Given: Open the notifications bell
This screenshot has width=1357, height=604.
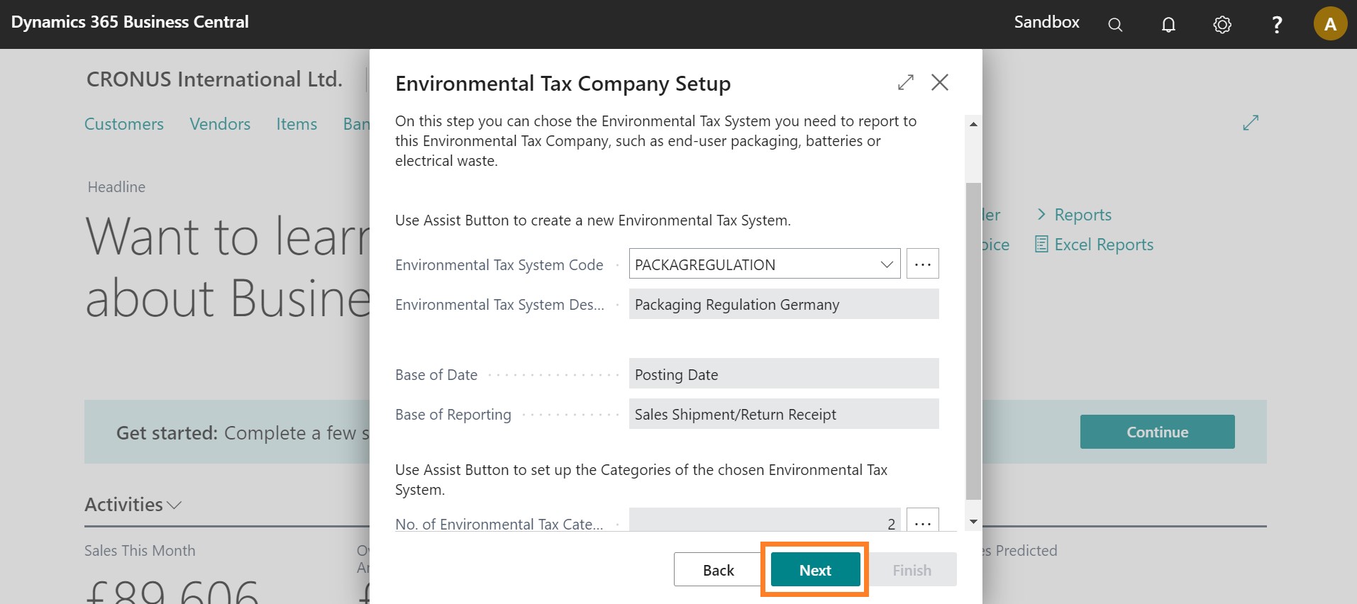Looking at the screenshot, I should coord(1168,25).
